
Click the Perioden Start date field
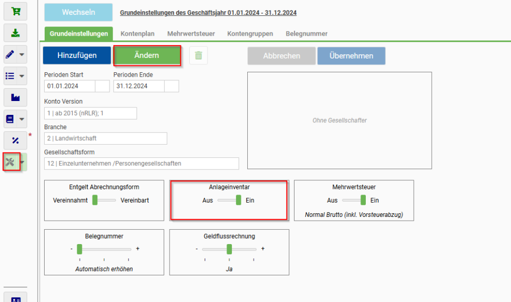tap(70, 86)
